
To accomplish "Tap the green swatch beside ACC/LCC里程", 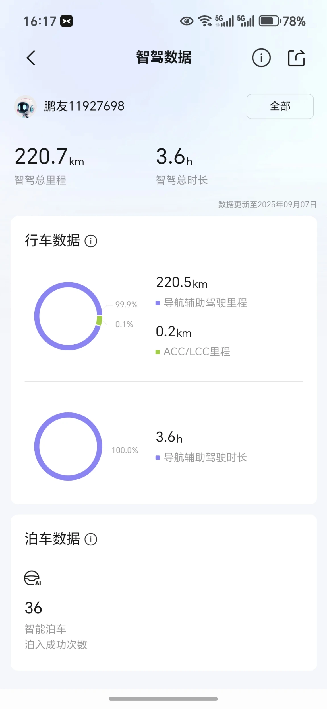I will [x=158, y=352].
